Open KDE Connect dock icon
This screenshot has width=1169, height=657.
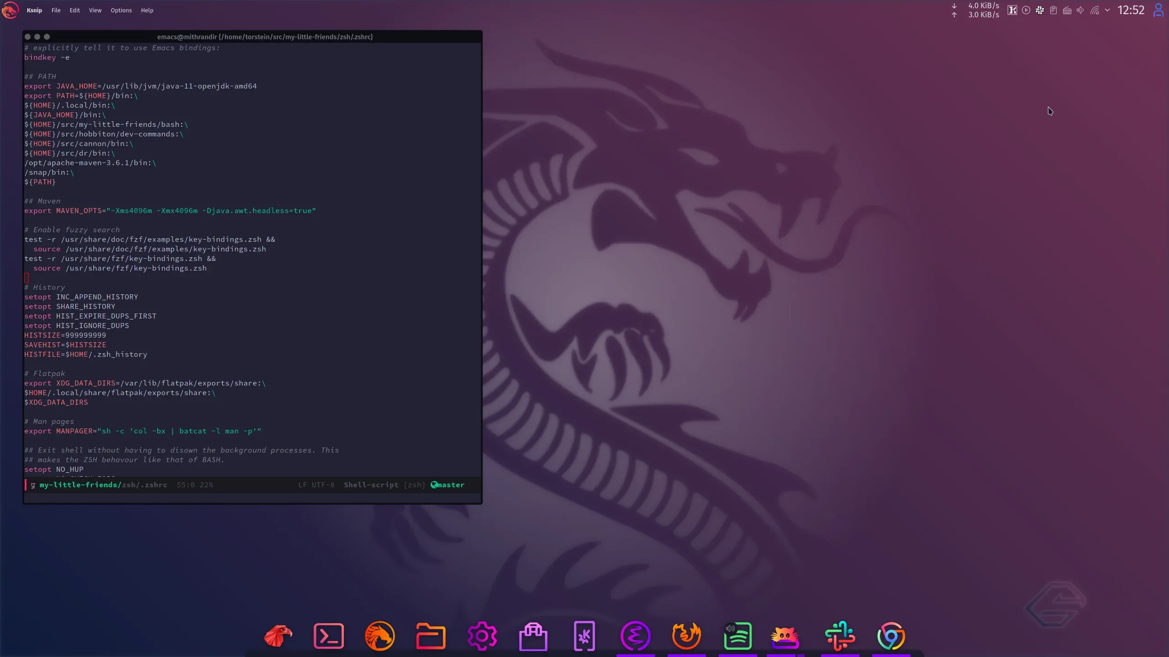point(584,636)
